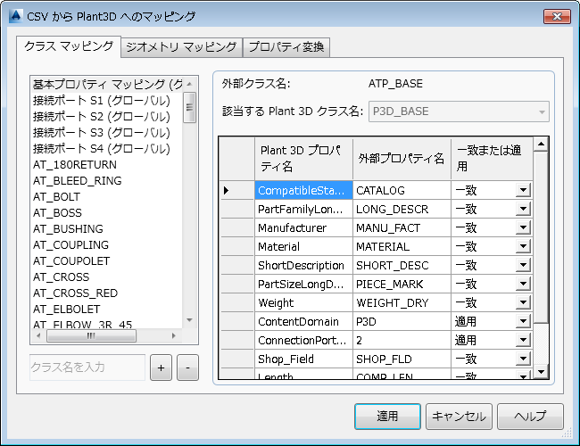Click class list horizontal scrollbar thumb
This screenshot has height=446, width=580.
point(91,335)
